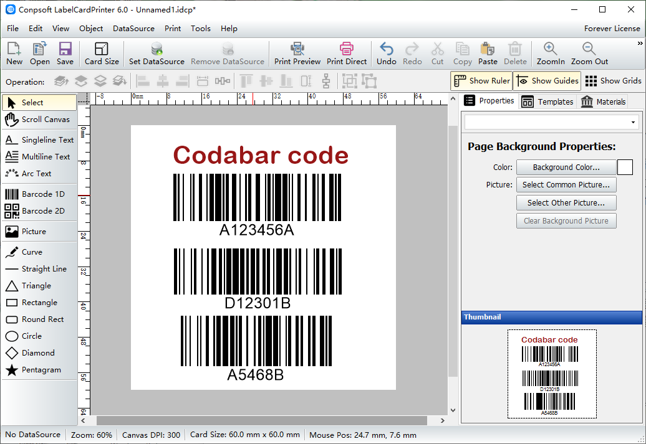This screenshot has height=444, width=646.
Task: Click the Set DataSource toolbar icon
Action: (x=157, y=54)
